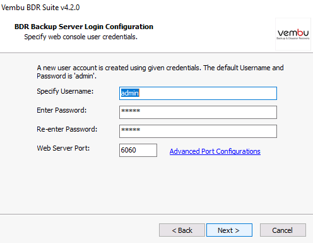Click the Vembu logo image
The width and height of the screenshot is (313, 243).
tap(293, 34)
